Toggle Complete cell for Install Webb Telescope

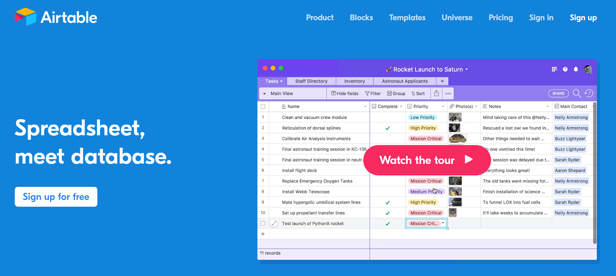pos(388,191)
